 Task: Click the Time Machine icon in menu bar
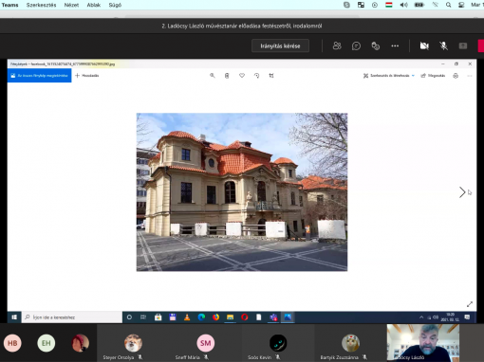[375, 5]
